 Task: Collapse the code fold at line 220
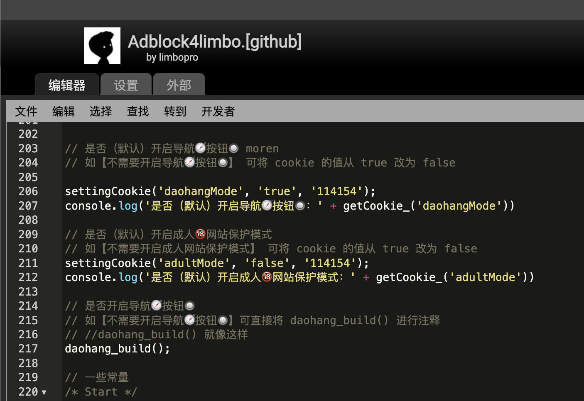pyautogui.click(x=44, y=392)
